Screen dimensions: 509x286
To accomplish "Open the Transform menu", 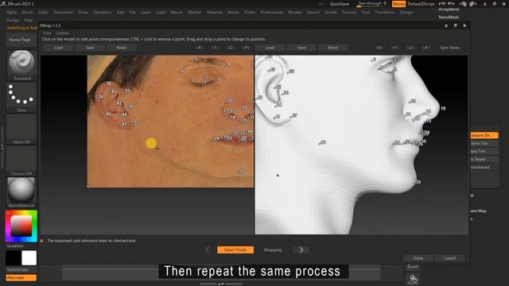I will (384, 13).
